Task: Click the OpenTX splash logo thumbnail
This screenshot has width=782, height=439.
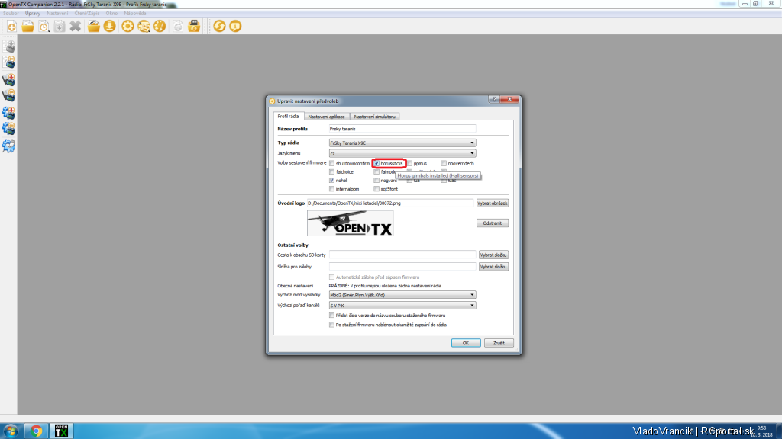Action: coord(350,223)
